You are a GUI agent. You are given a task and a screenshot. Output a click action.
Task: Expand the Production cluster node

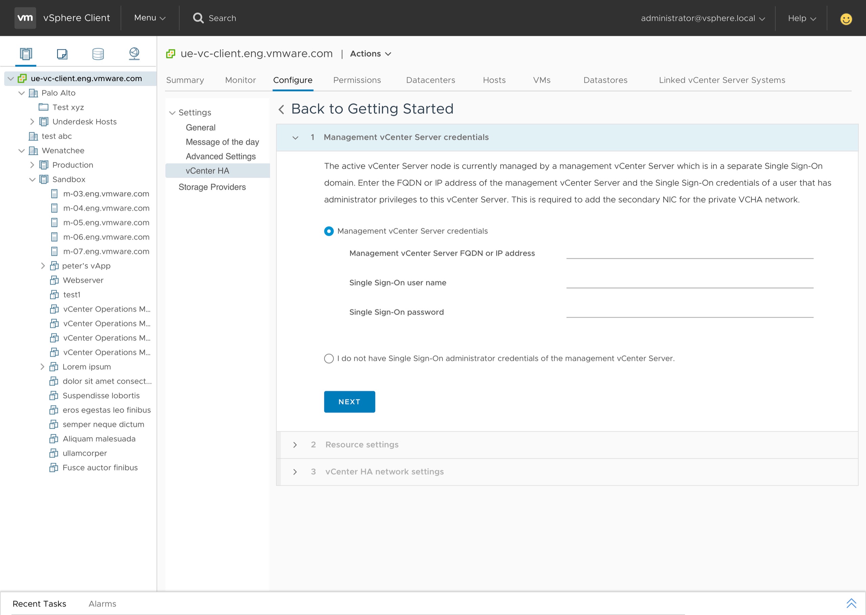click(32, 165)
